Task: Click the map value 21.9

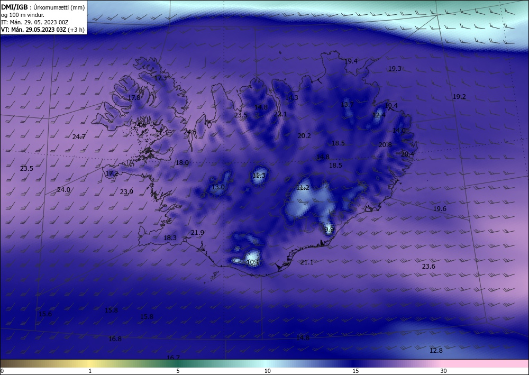Action: 197,232
